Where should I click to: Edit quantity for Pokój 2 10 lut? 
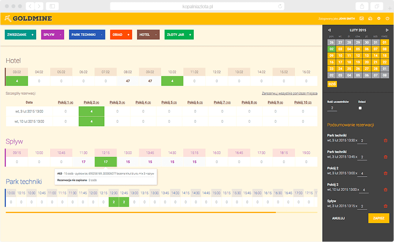[364, 190]
